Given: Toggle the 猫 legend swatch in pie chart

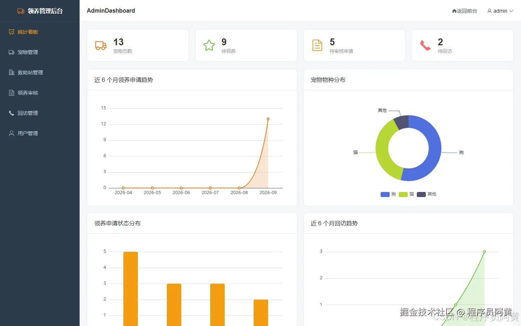Looking at the screenshot, I should coord(403,195).
